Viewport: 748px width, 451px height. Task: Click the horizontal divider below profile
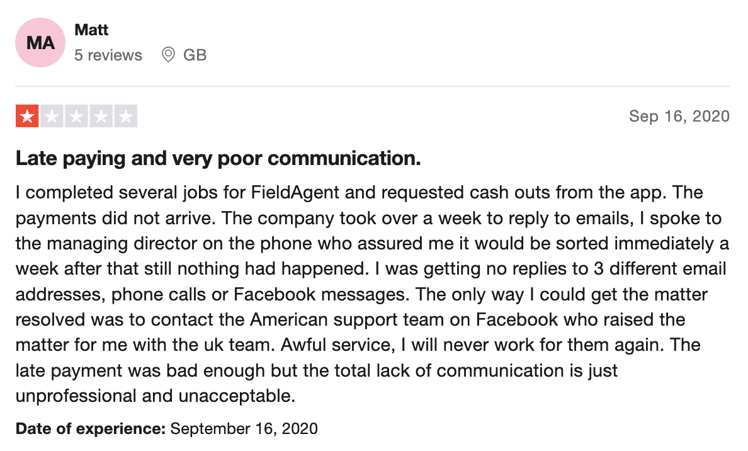pyautogui.click(x=373, y=86)
